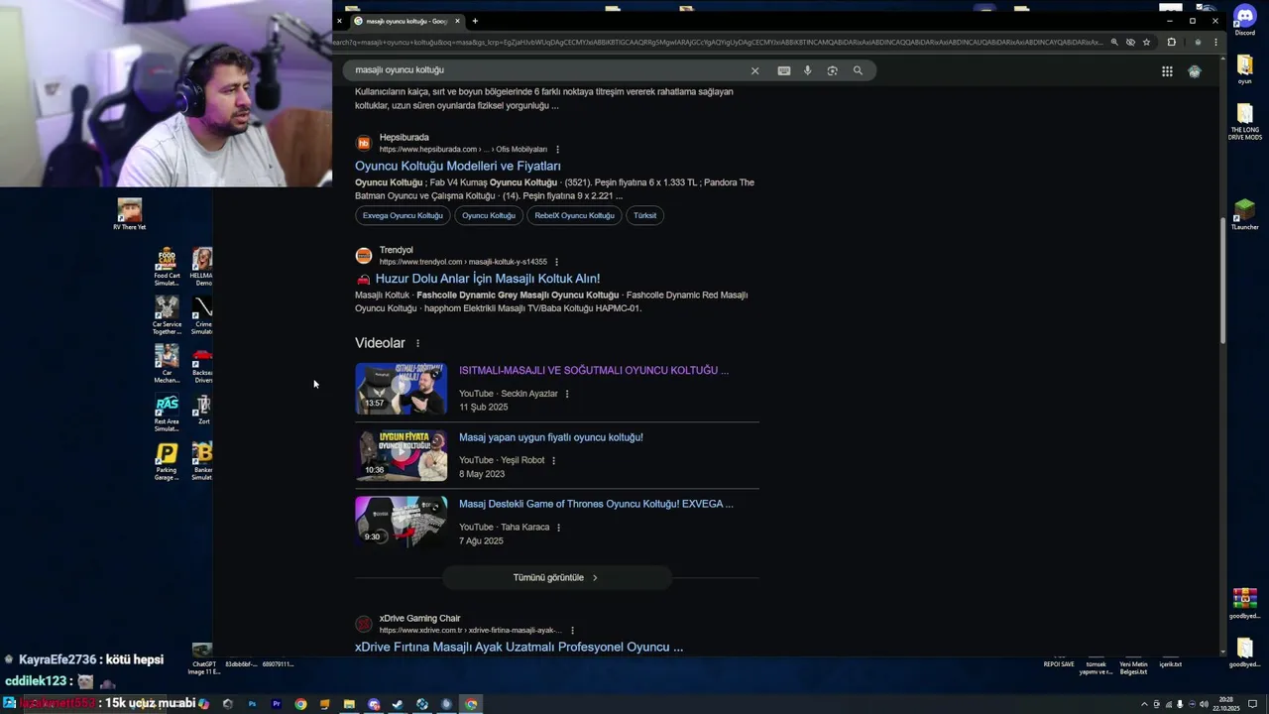Open Huzur Dolu Anlar İçin Masajlı Koltuk Alın result

pyautogui.click(x=488, y=279)
